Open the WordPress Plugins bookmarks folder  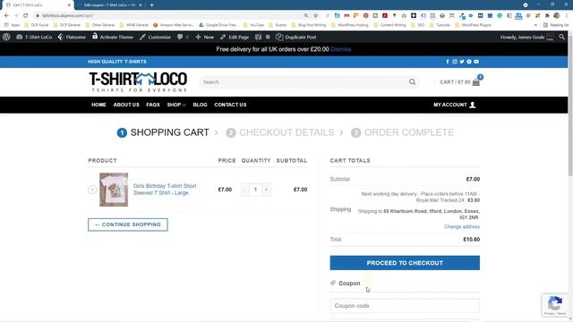[474, 25]
